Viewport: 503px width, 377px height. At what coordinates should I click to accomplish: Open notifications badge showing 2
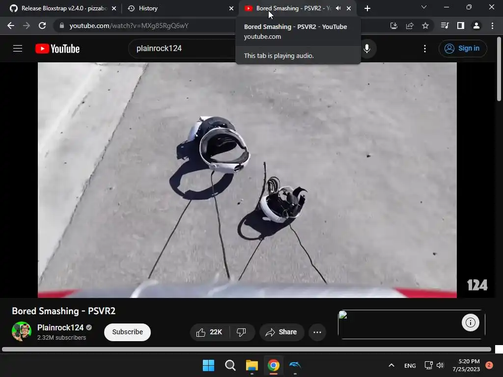point(489,365)
